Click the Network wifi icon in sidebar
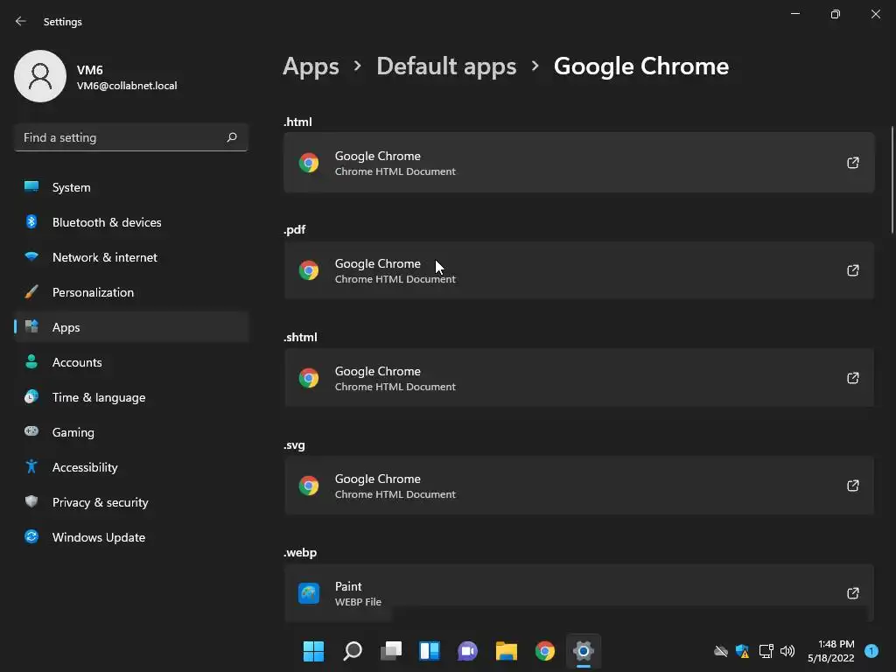This screenshot has height=672, width=896. (x=31, y=256)
